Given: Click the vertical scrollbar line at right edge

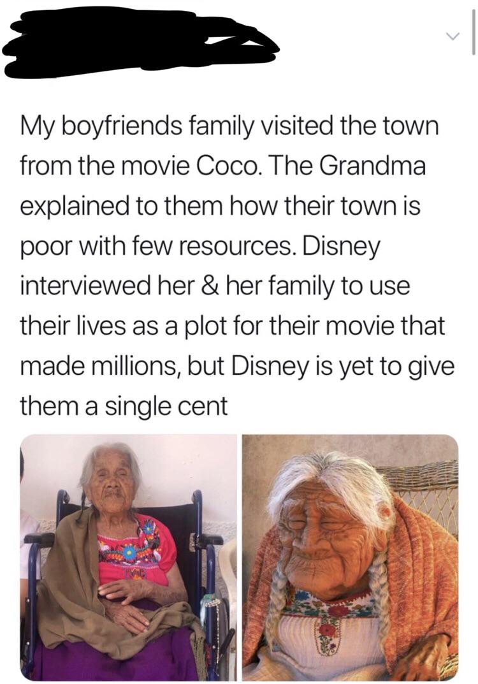Looking at the screenshot, I should click(x=473, y=32).
